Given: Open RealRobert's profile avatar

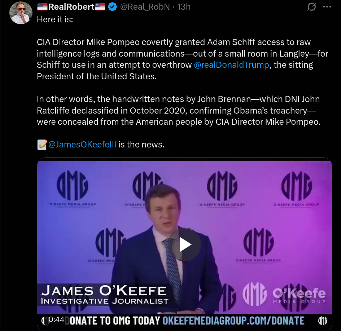Looking at the screenshot, I should point(21,13).
